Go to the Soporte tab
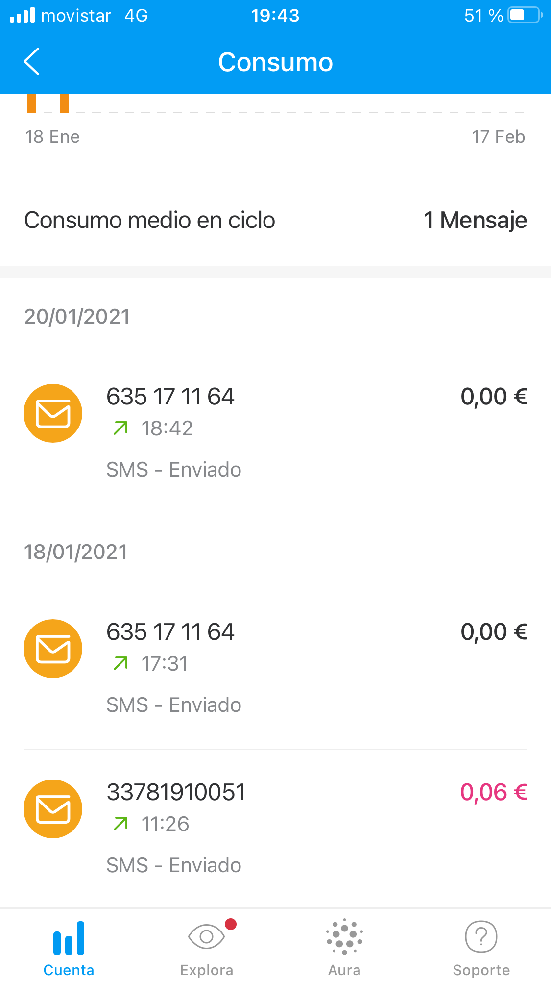This screenshot has width=551, height=981. coord(481,948)
